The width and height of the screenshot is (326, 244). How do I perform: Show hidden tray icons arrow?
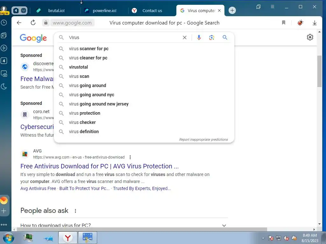click(x=263, y=238)
